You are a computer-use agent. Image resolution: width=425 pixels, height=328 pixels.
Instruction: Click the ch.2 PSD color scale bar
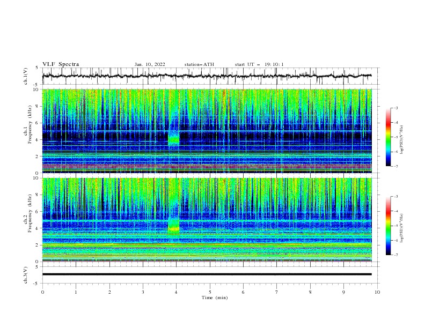pyautogui.click(x=388, y=226)
